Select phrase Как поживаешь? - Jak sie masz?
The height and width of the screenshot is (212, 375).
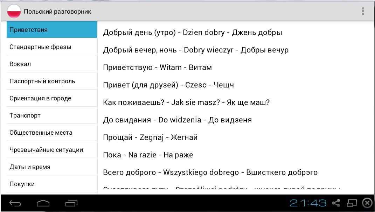tap(186, 102)
